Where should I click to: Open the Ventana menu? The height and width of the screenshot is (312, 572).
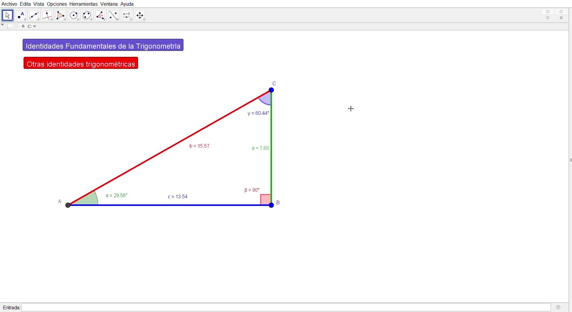109,4
